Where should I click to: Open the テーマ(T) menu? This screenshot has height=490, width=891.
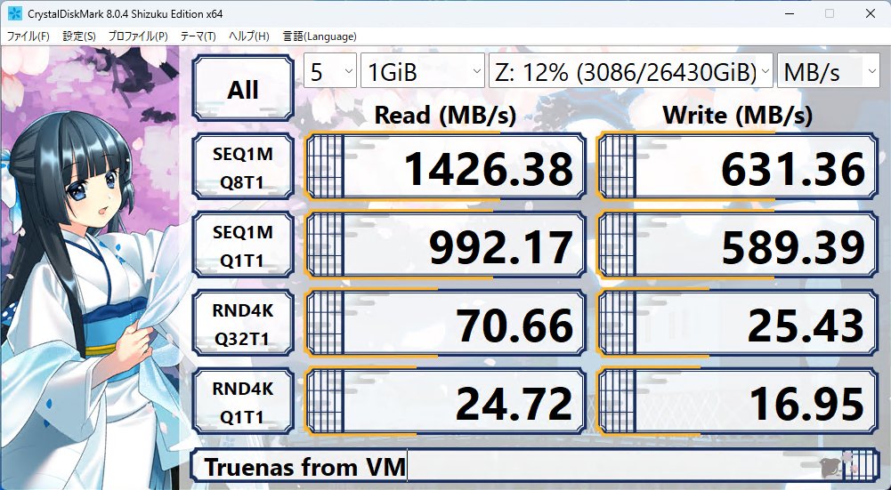198,36
